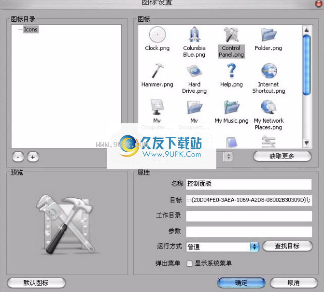324x292 pixels.
Task: Click the 工作目录 input field
Action: point(249,216)
